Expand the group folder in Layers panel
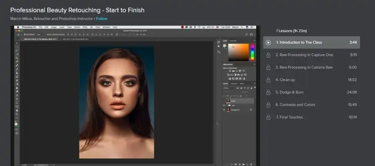Image resolution: width=375 pixels, height=166 pixels. click(x=227, y=105)
